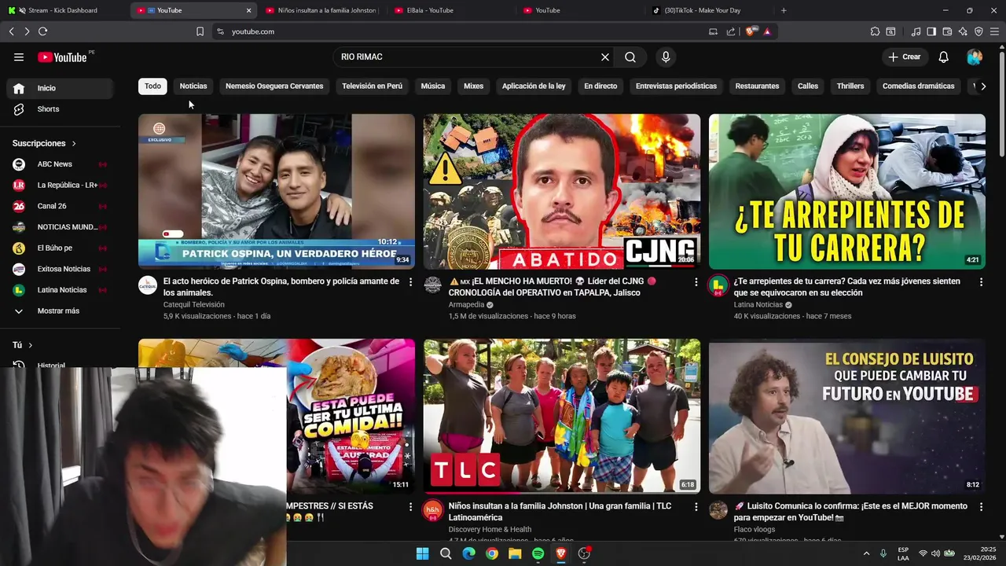Open Luisito Comunica video title
The width and height of the screenshot is (1006, 566).
(850, 512)
